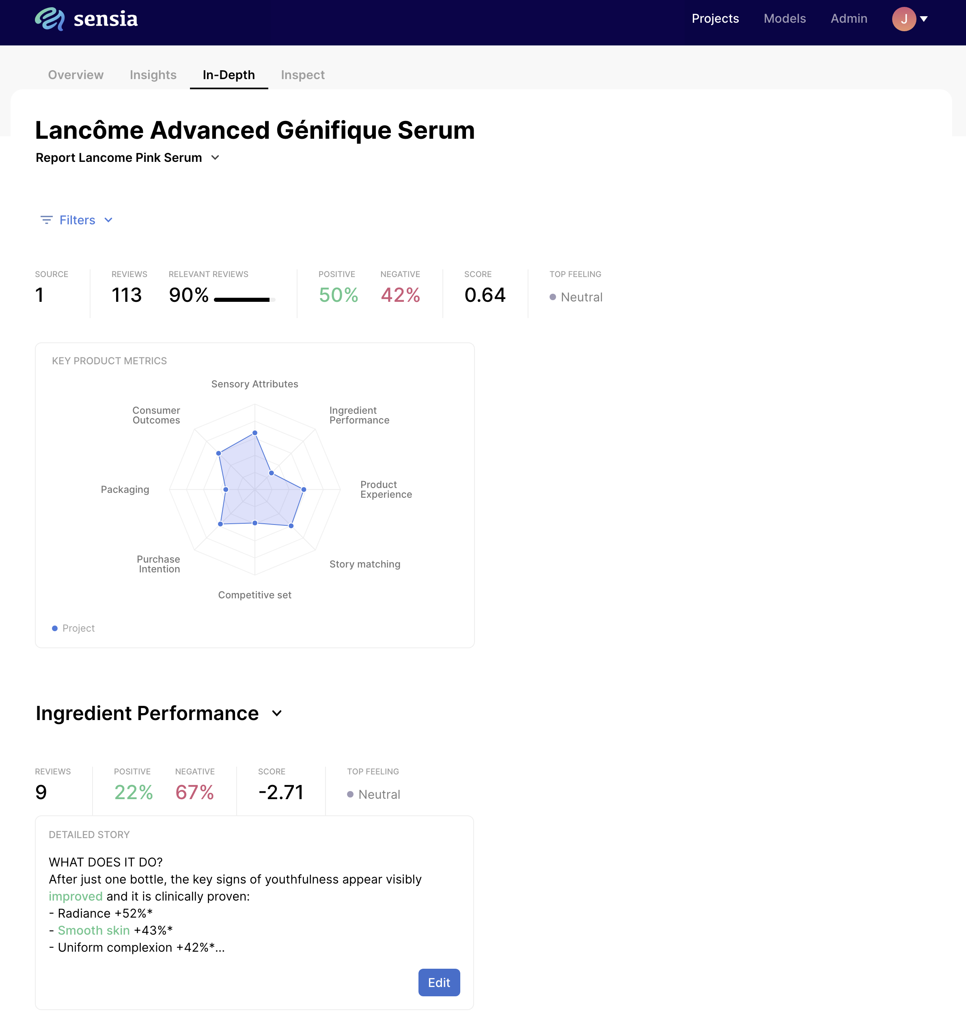Click the user avatar icon
Image resolution: width=966 pixels, height=1032 pixels.
click(x=904, y=19)
